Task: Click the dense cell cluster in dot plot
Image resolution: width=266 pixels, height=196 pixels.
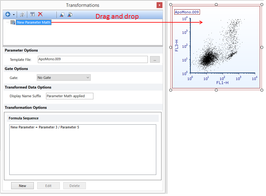Action: coord(208,59)
